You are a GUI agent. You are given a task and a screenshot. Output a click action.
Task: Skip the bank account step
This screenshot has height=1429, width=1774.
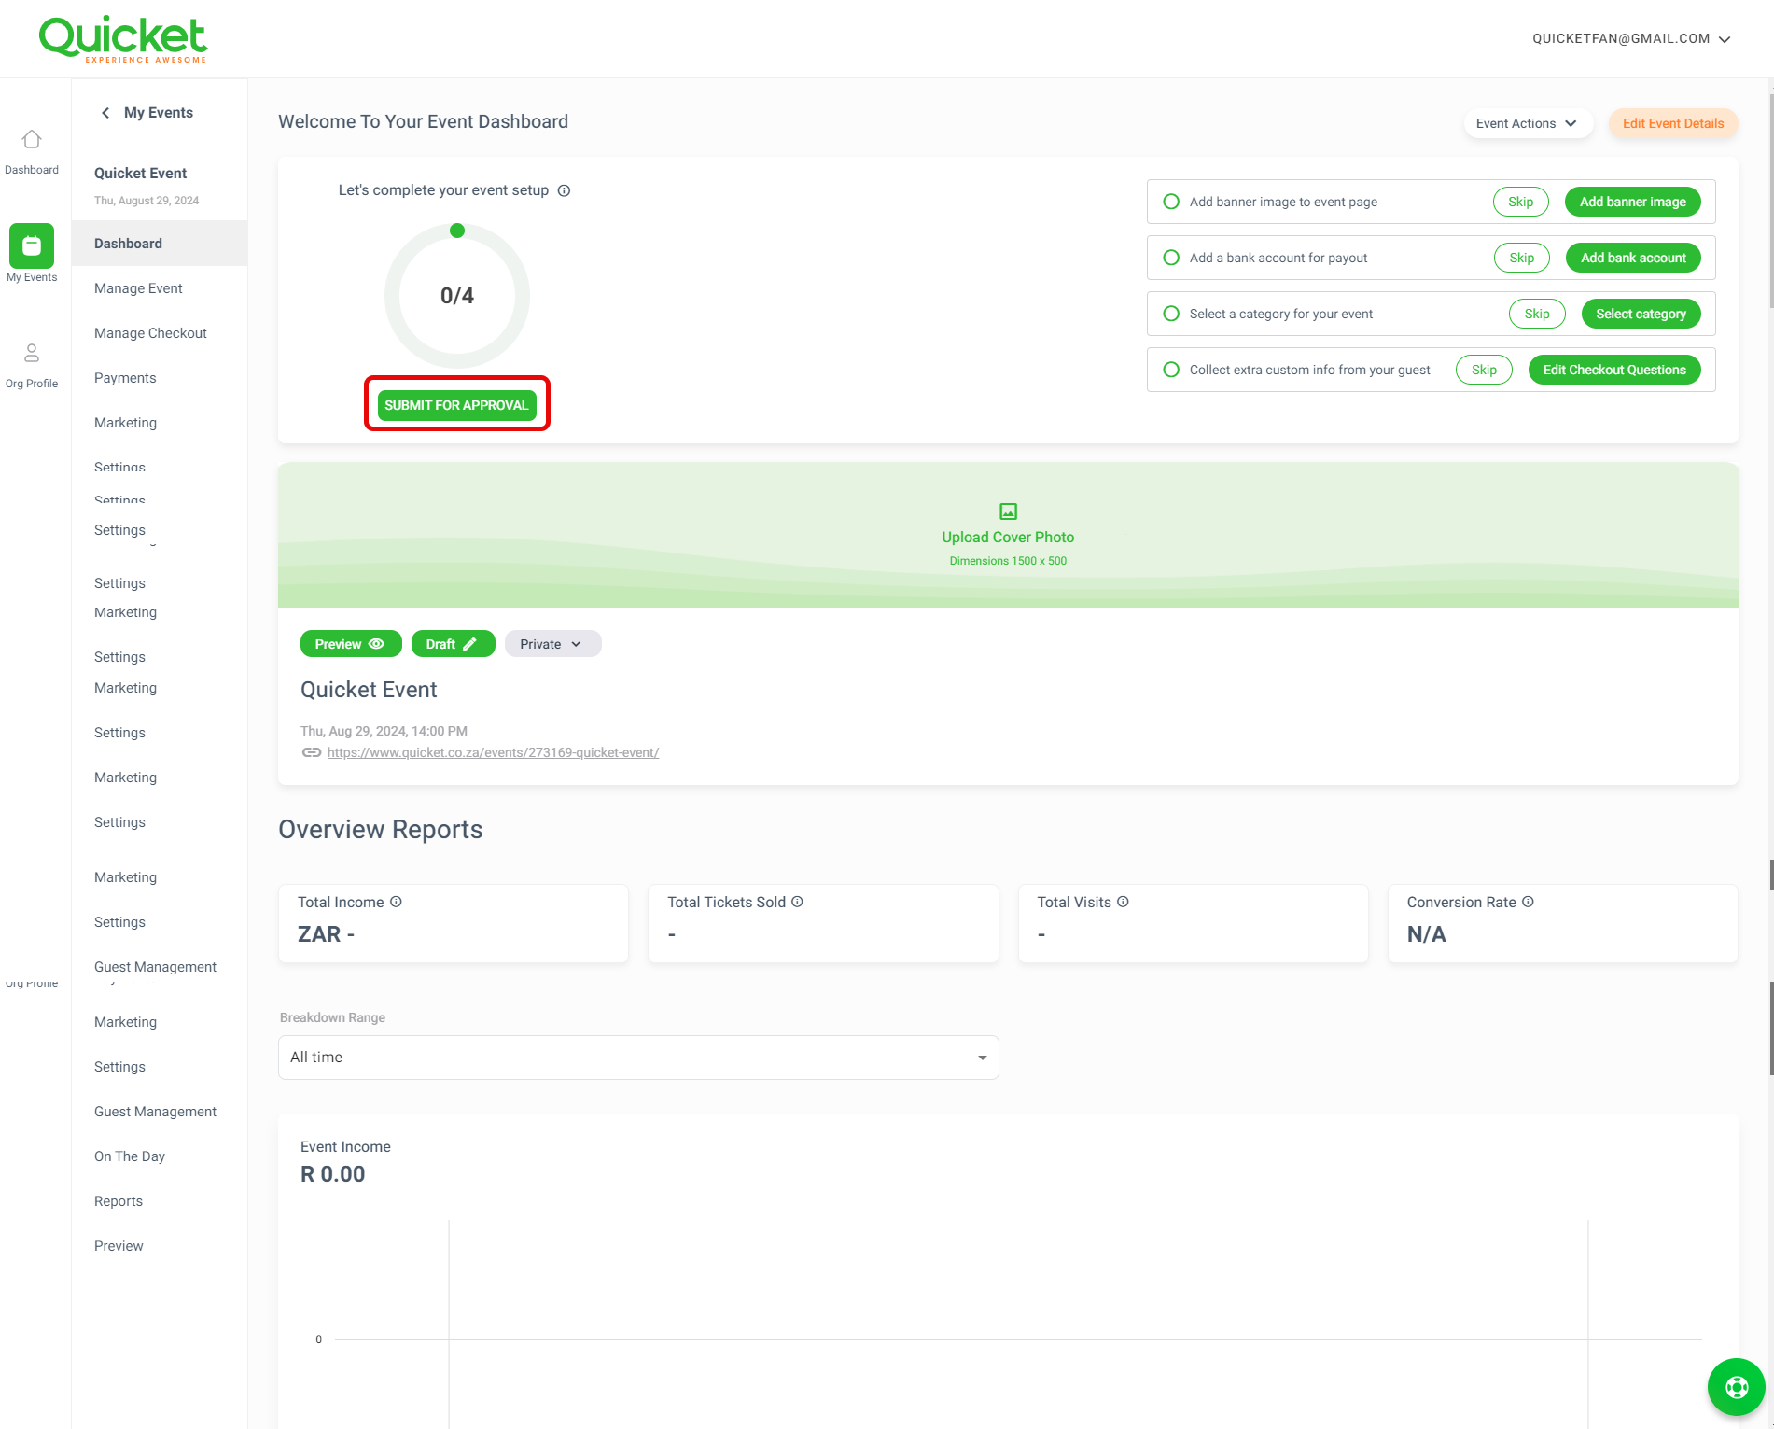tap(1522, 258)
